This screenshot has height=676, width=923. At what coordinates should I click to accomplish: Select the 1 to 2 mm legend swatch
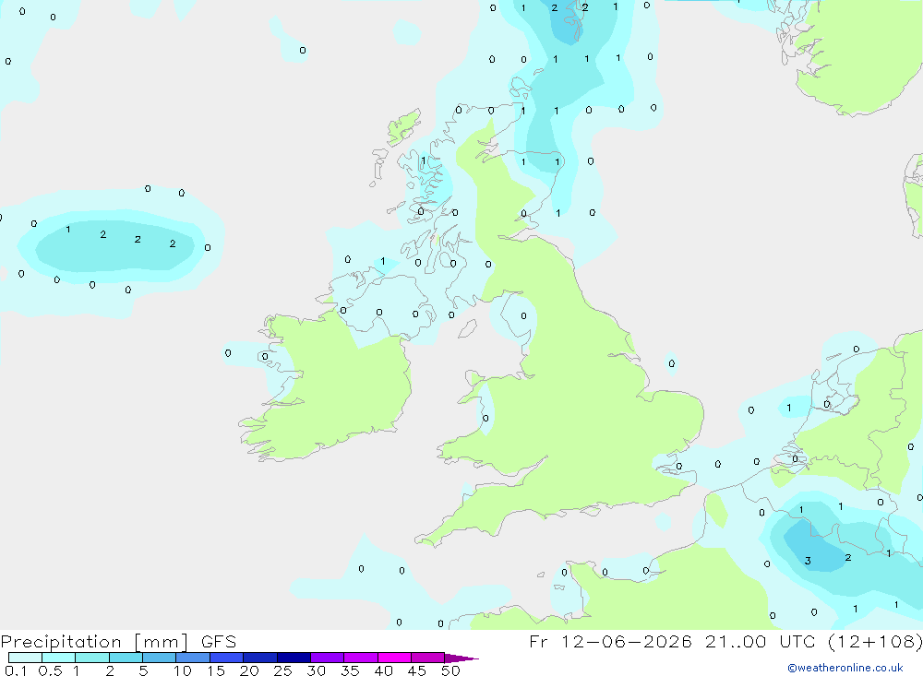click(92, 658)
